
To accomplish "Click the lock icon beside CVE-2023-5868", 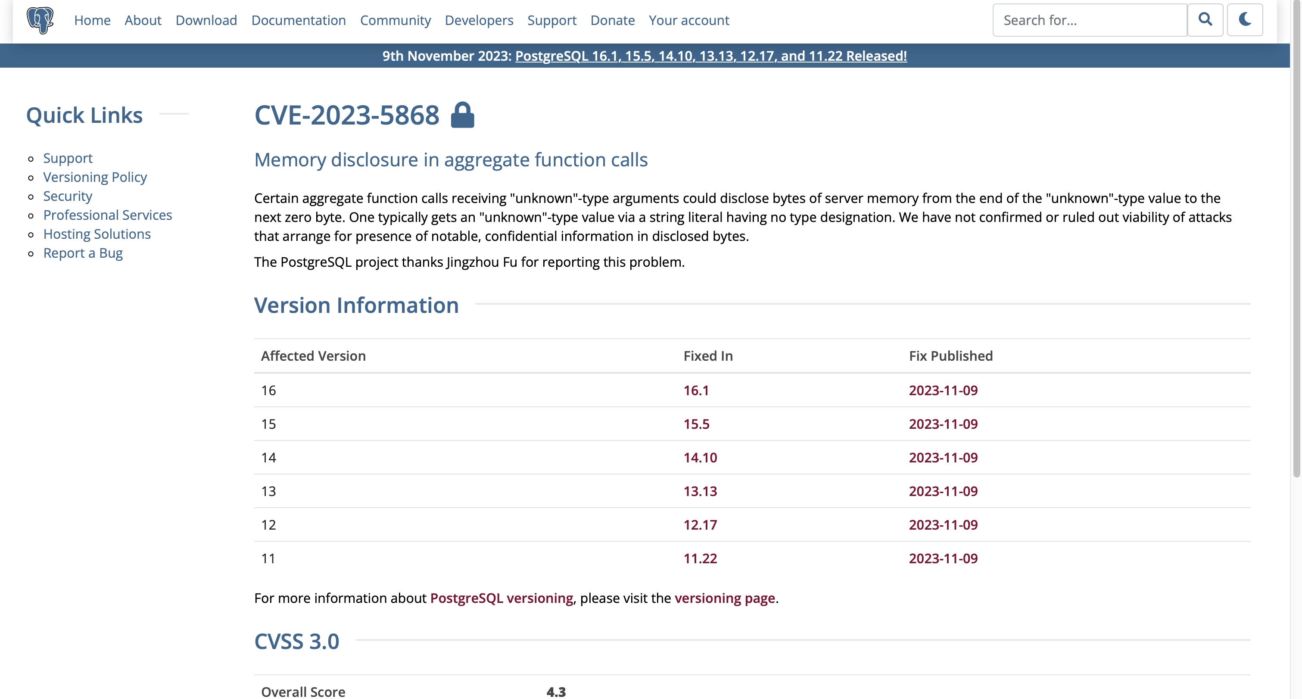I will click(462, 115).
